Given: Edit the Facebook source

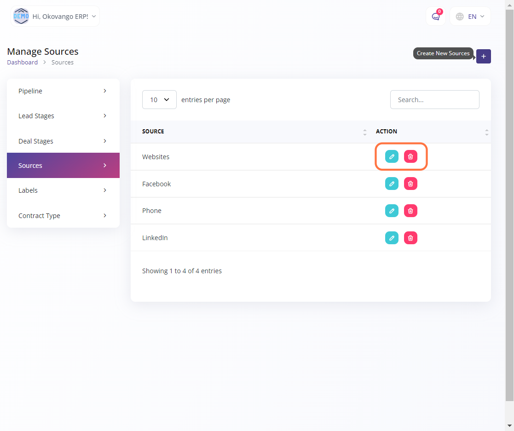Looking at the screenshot, I should click(392, 184).
